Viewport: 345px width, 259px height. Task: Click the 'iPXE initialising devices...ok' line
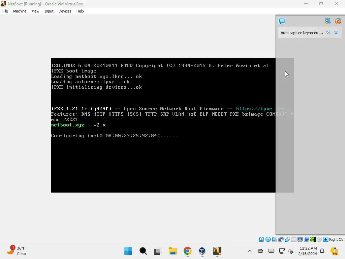(x=96, y=87)
